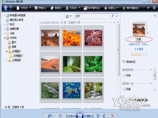Screen dimensions: 158x118
Task: Collapse the 文件夹 folders node
Action: pos(5,38)
